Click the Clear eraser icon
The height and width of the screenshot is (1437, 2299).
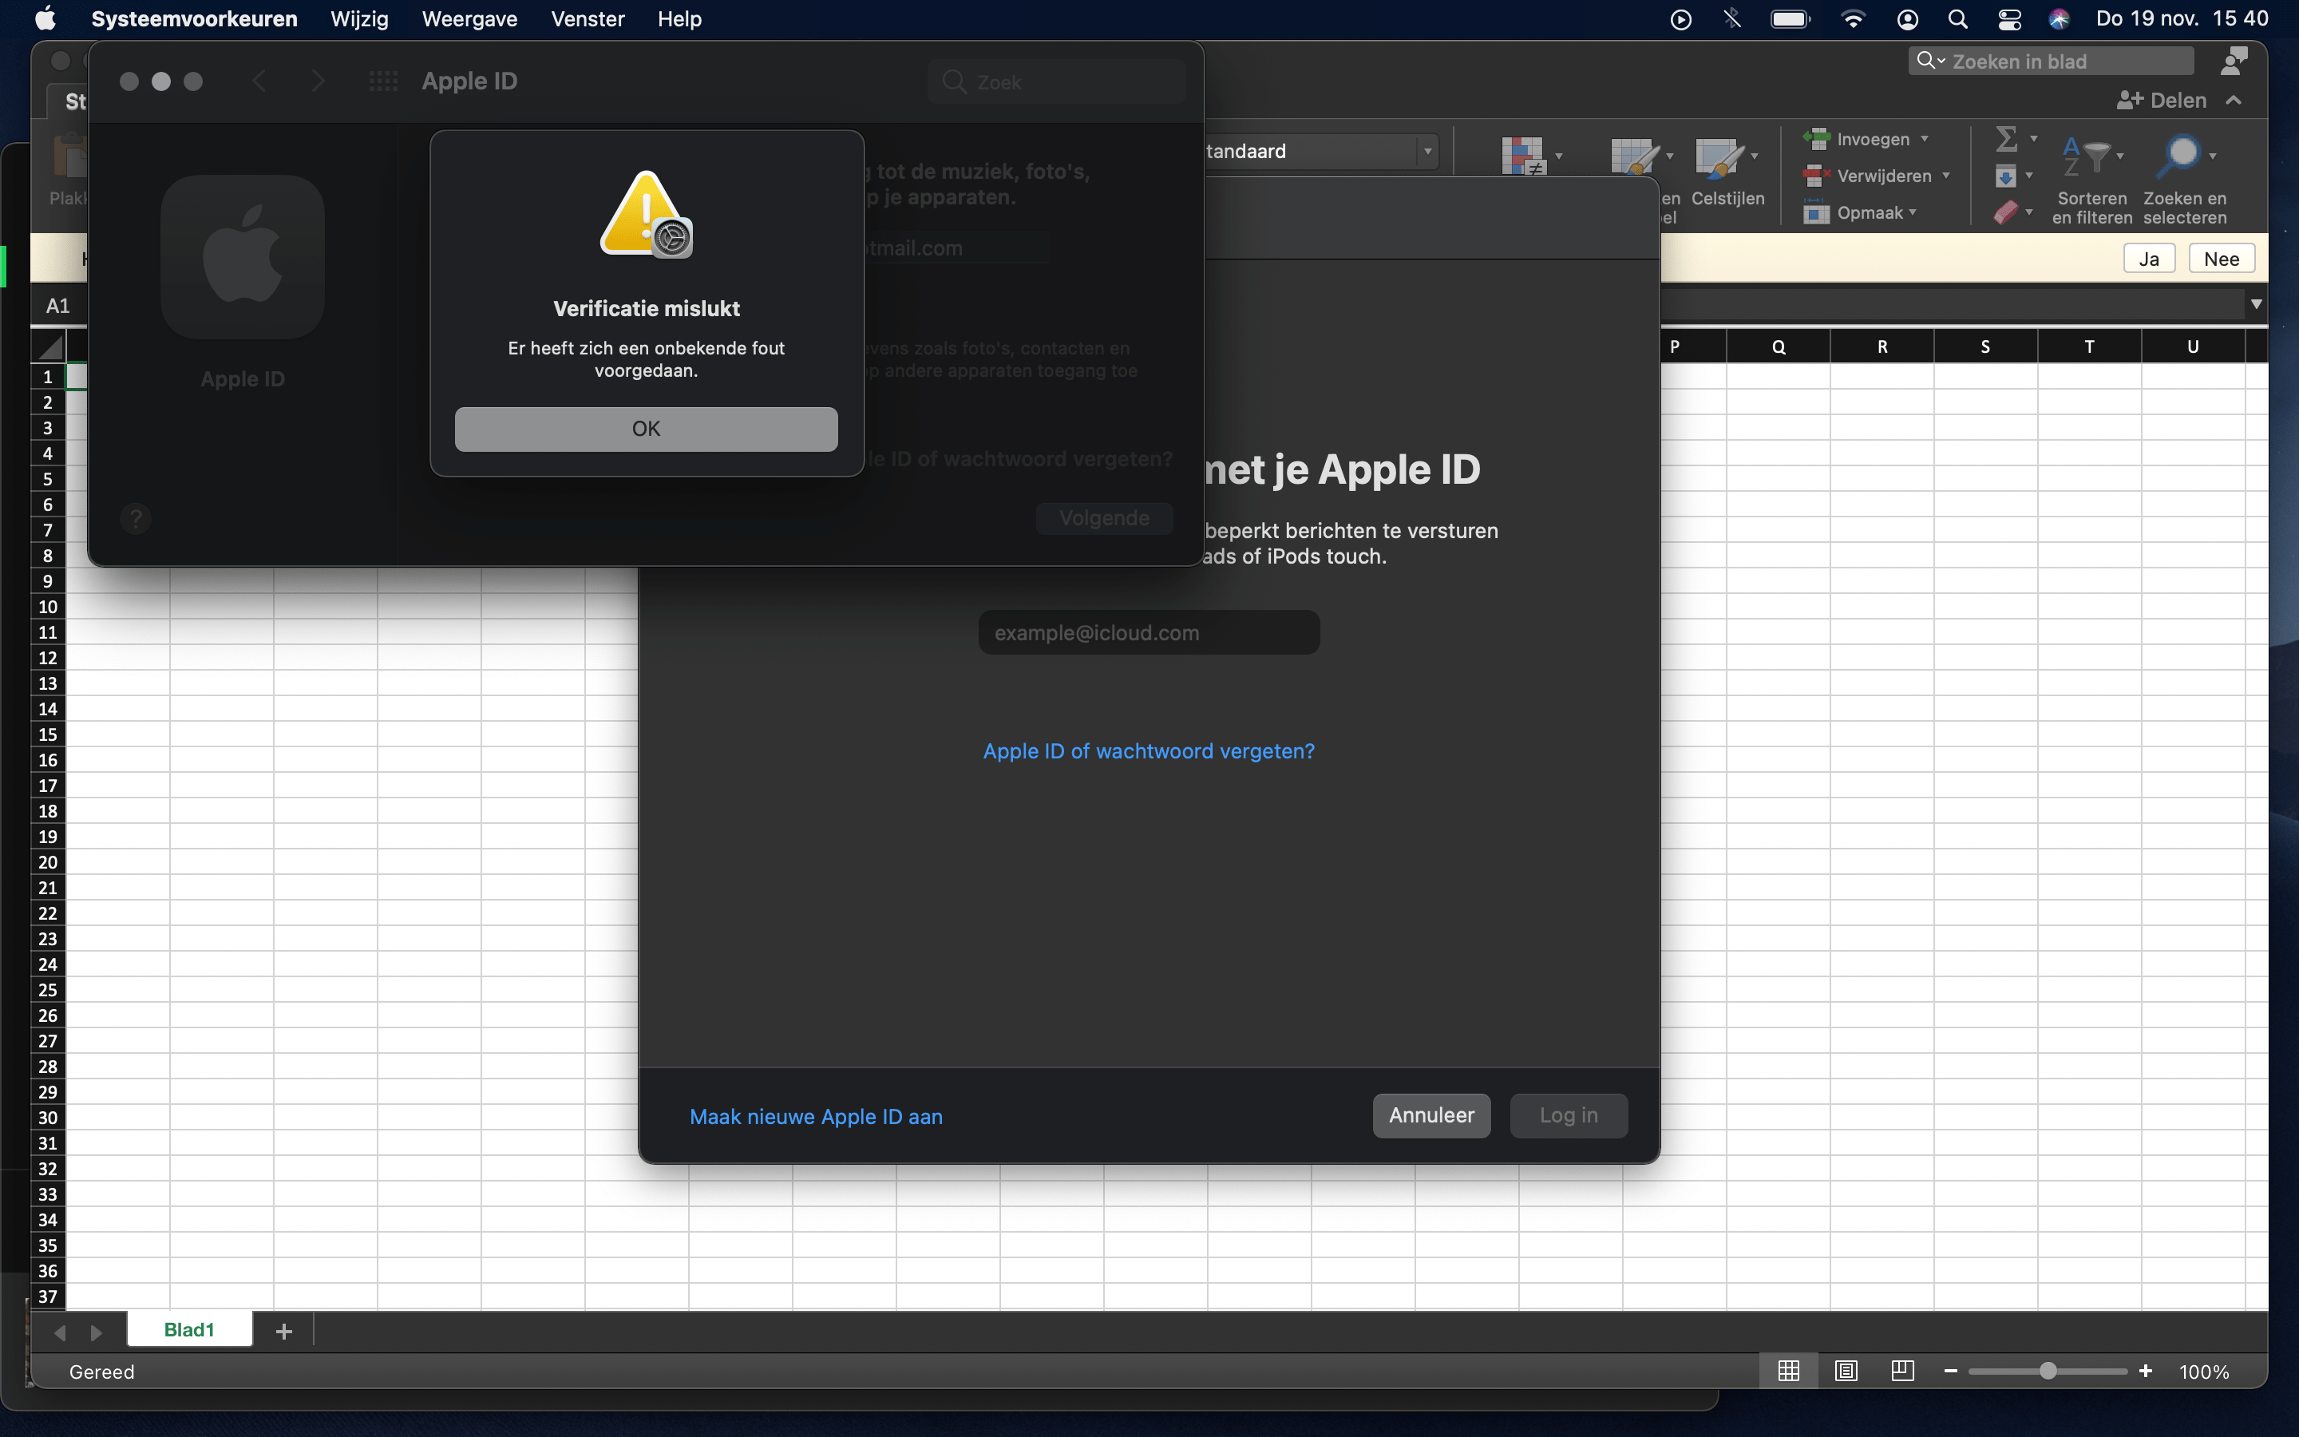click(x=2005, y=212)
